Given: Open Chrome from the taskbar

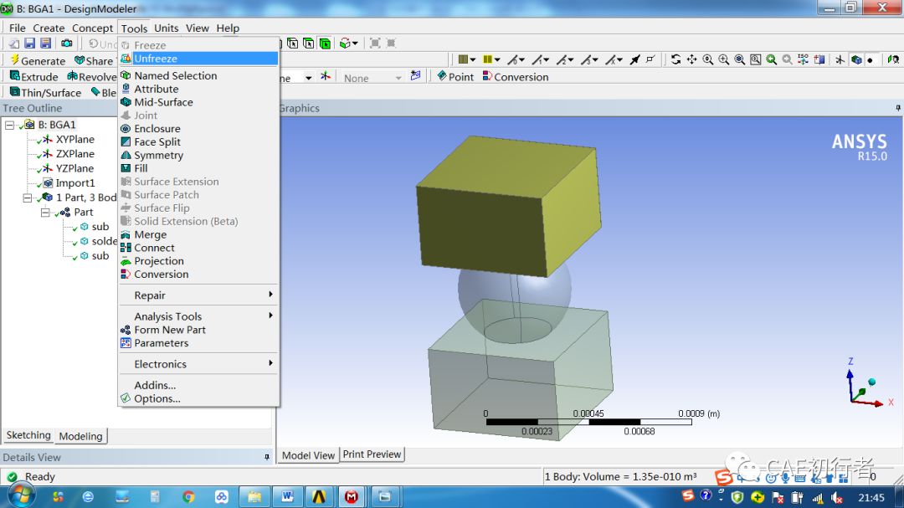Looking at the screenshot, I should click(x=188, y=496).
